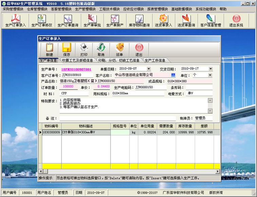
Task: Switch to 吹膜工艺及版辊信息 tab
Action: [77, 60]
